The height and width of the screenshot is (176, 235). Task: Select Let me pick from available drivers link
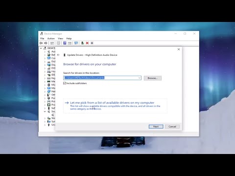(x=112, y=103)
